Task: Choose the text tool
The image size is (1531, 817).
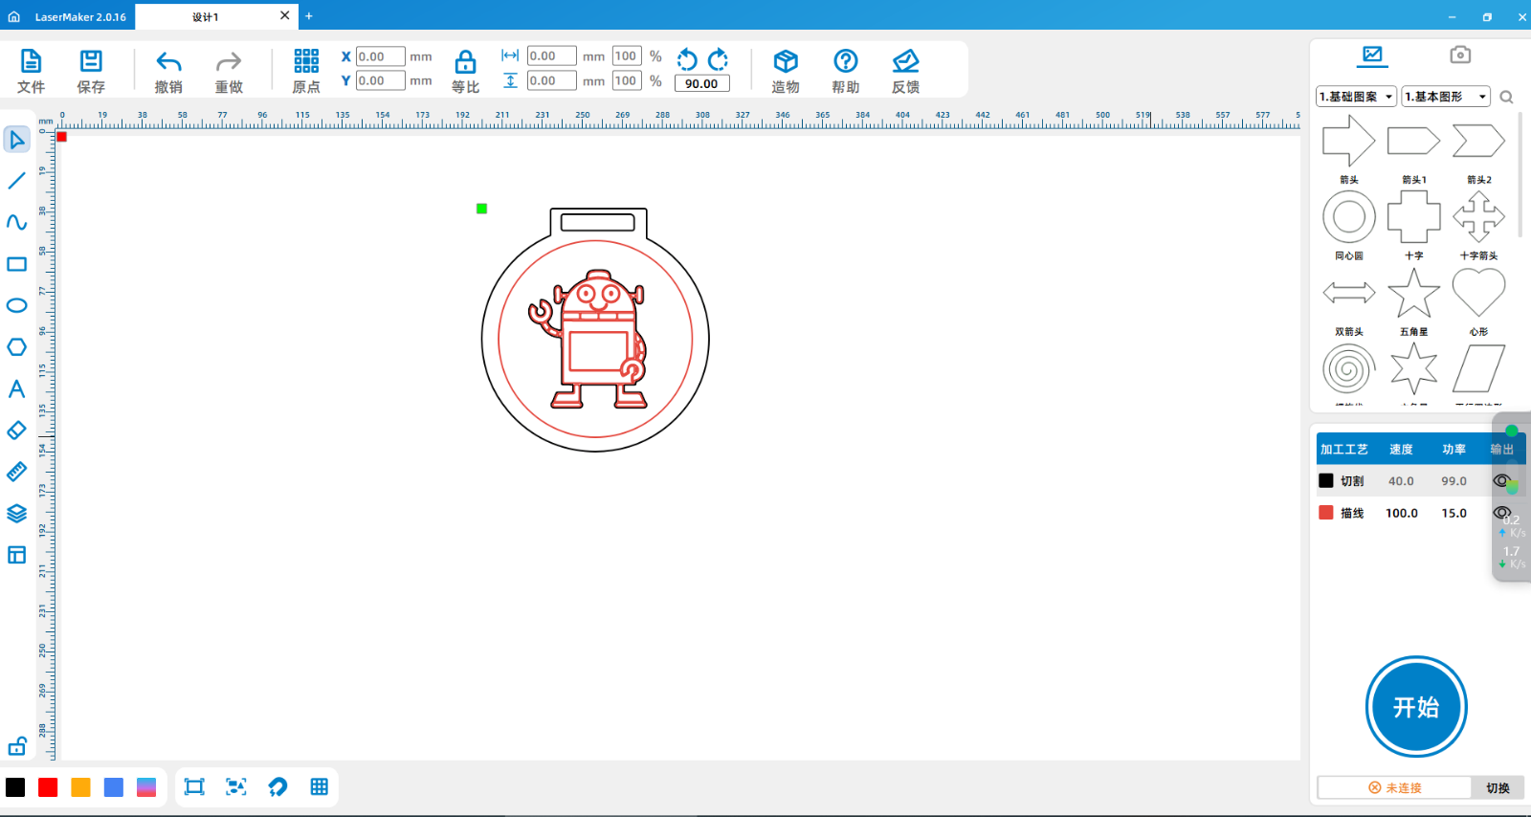Action: [16, 389]
